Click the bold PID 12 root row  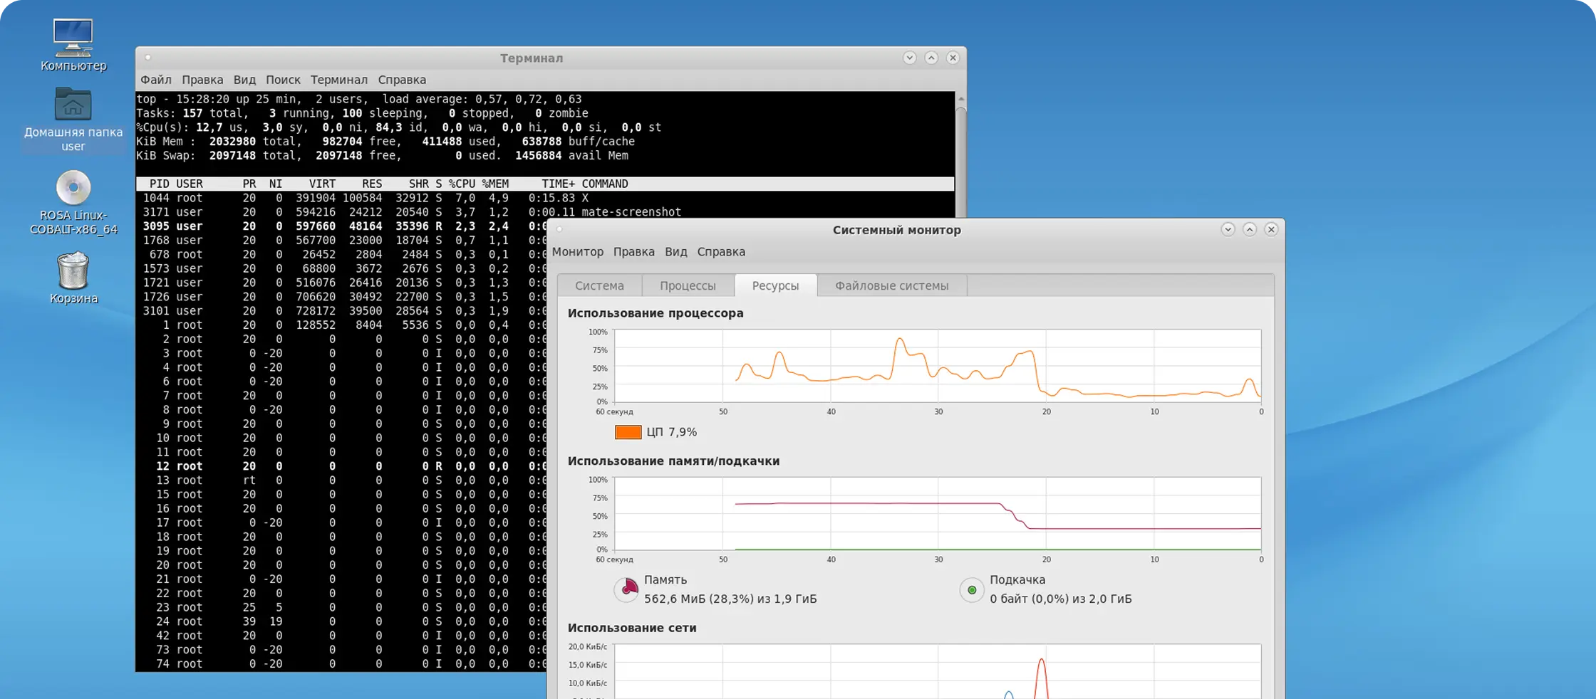341,466
